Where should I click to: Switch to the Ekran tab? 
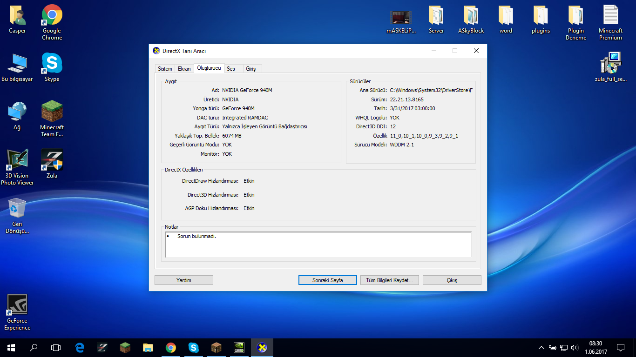pyautogui.click(x=184, y=69)
